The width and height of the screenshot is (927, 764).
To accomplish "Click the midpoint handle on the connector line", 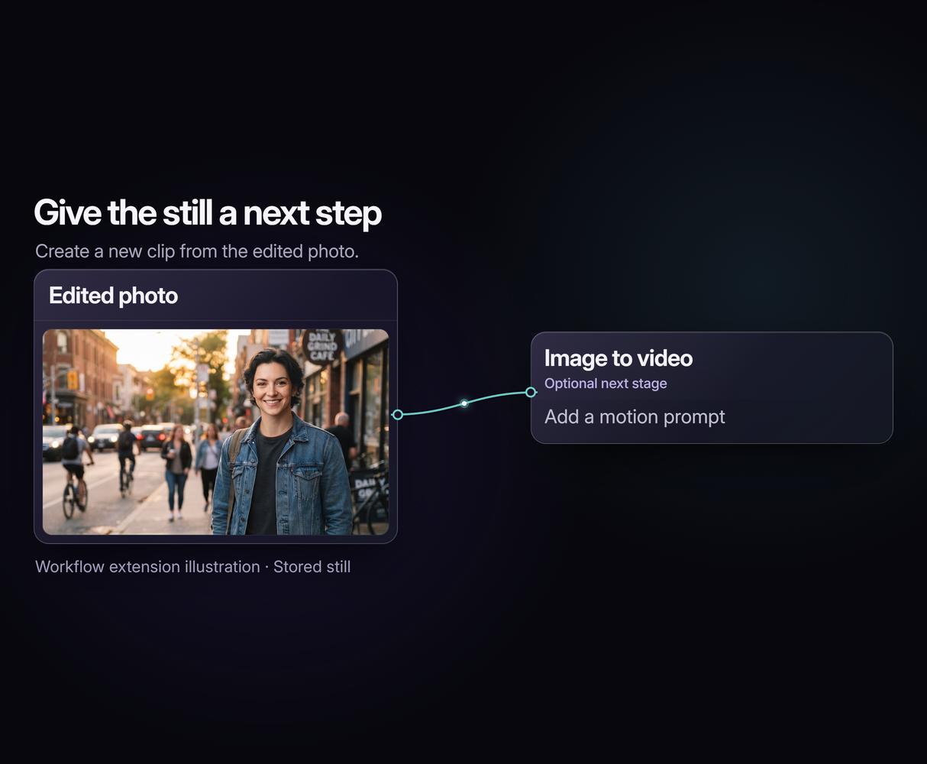I will click(464, 403).
